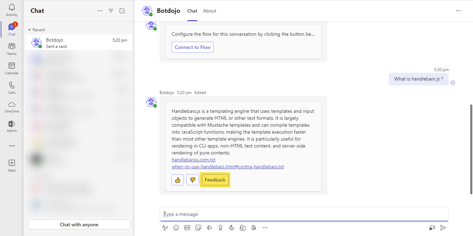473x236 pixels.
Task: Click the Actions arrow icon in compose bar
Action: (209, 228)
